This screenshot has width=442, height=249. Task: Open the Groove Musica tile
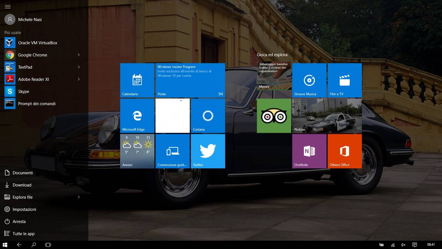pyautogui.click(x=309, y=80)
